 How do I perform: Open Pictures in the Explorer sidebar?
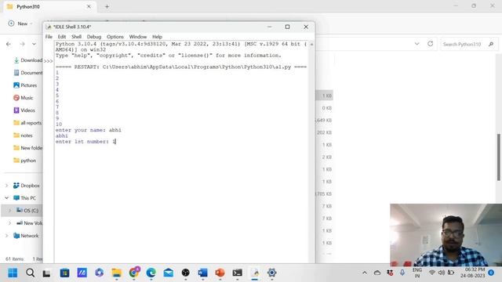coord(25,85)
